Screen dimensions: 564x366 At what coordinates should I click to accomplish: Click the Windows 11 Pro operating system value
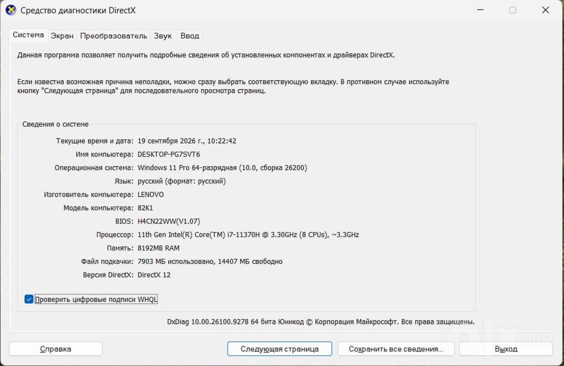[222, 168]
